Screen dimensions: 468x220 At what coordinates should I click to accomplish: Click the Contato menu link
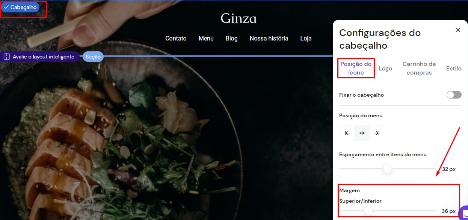click(176, 38)
